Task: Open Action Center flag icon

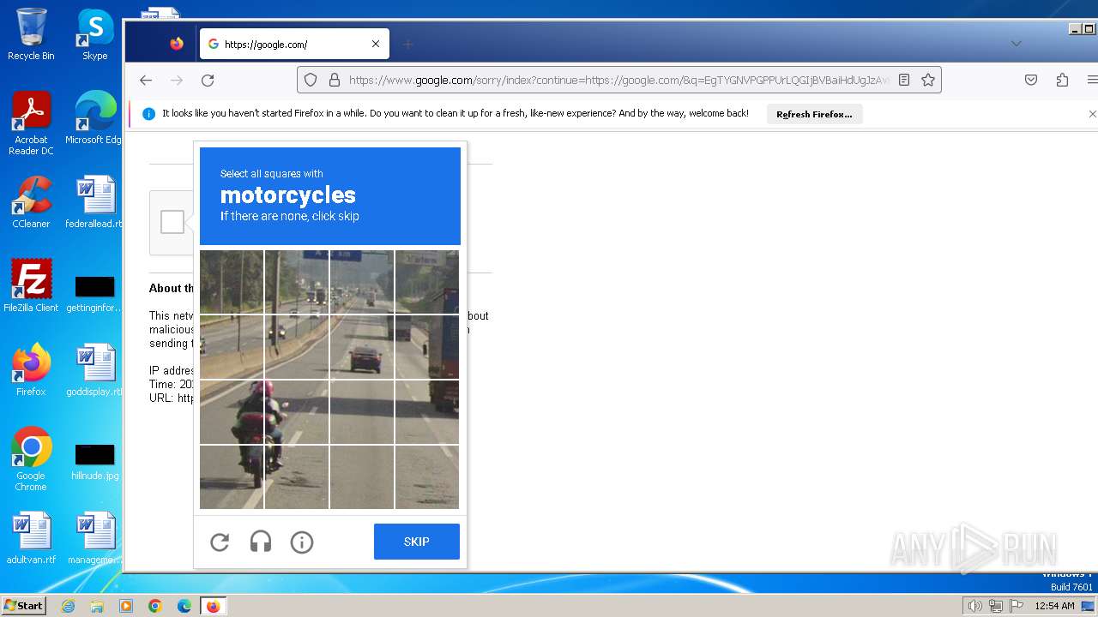Action: [1017, 606]
